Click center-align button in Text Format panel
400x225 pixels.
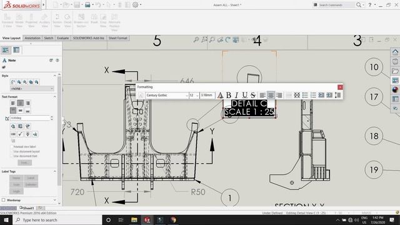[21, 103]
